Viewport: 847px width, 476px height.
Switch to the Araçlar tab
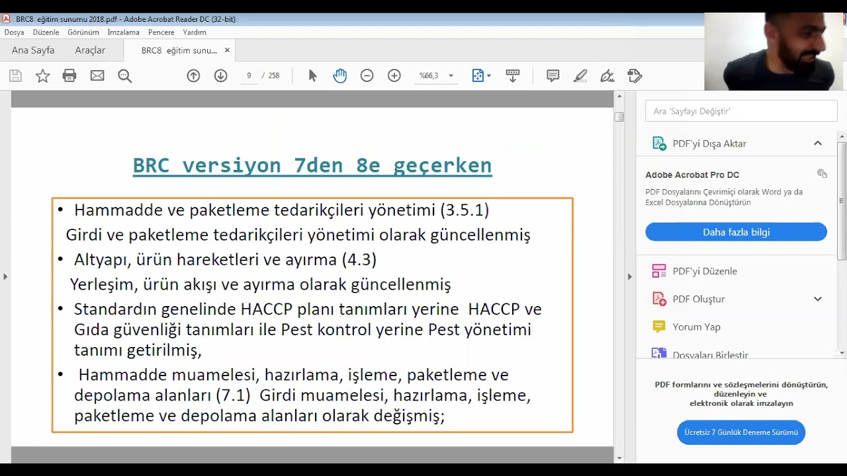90,50
